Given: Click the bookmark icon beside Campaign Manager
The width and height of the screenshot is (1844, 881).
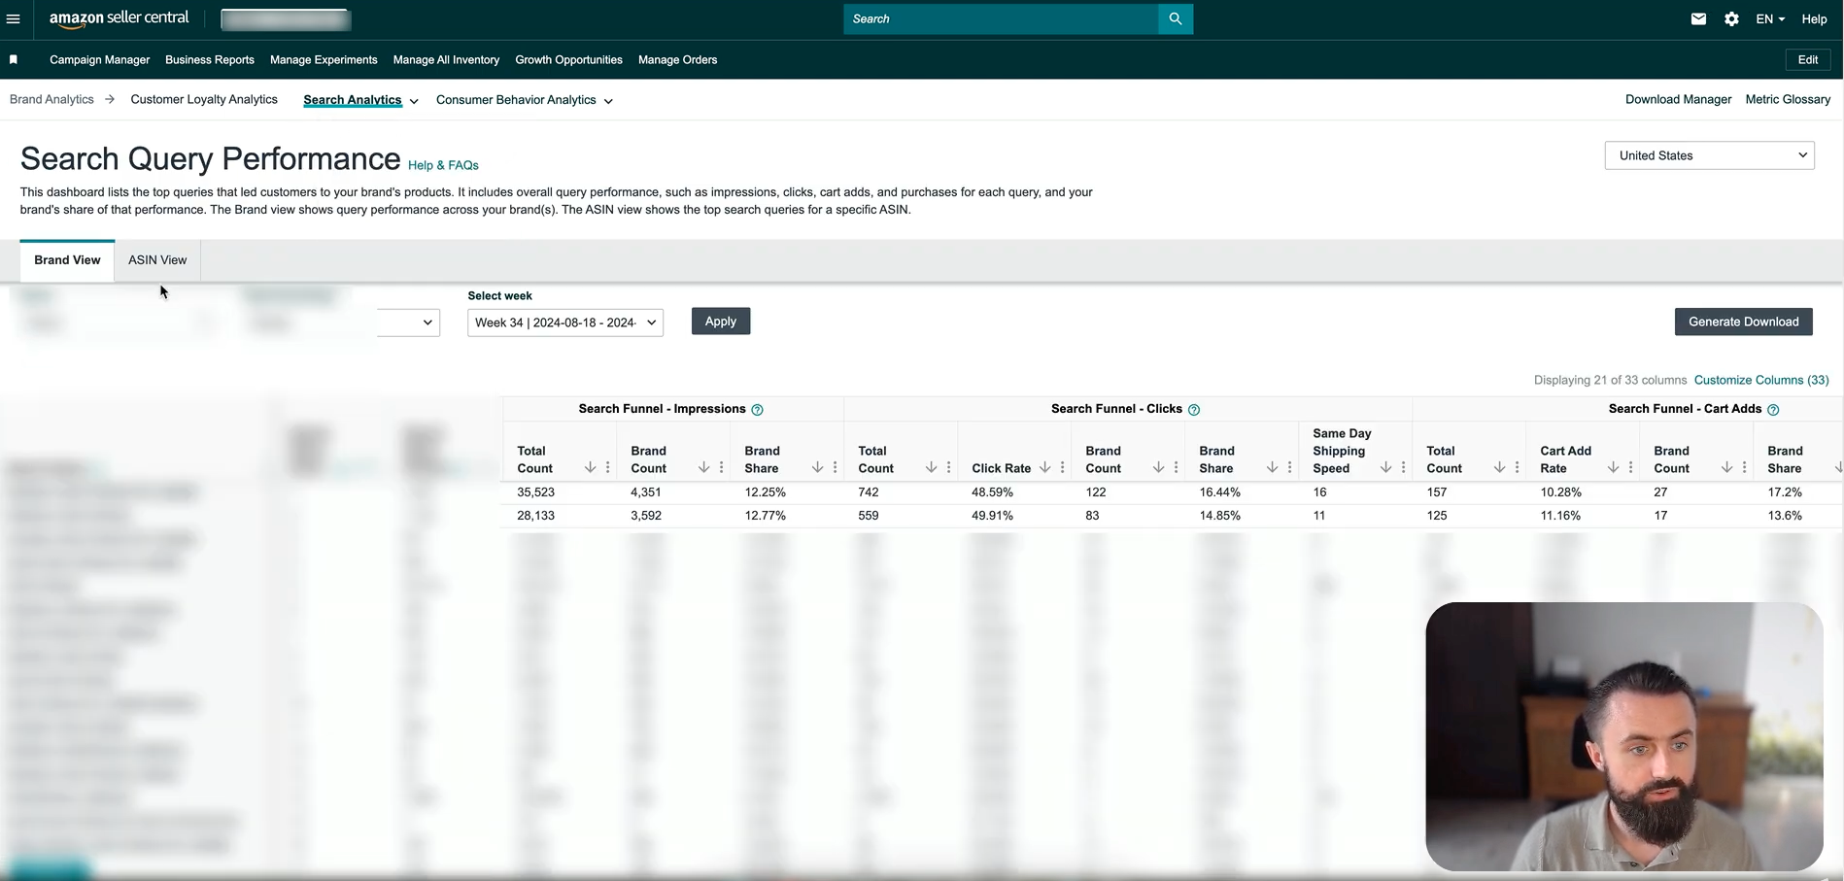Looking at the screenshot, I should click(14, 59).
